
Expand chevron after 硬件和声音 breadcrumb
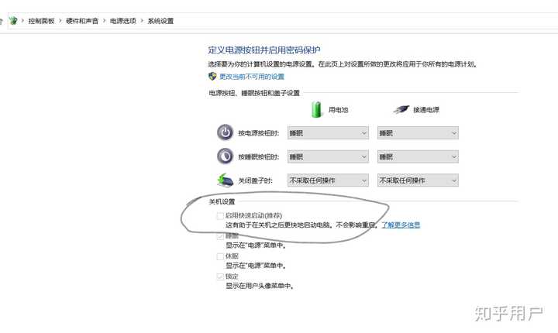click(x=105, y=21)
